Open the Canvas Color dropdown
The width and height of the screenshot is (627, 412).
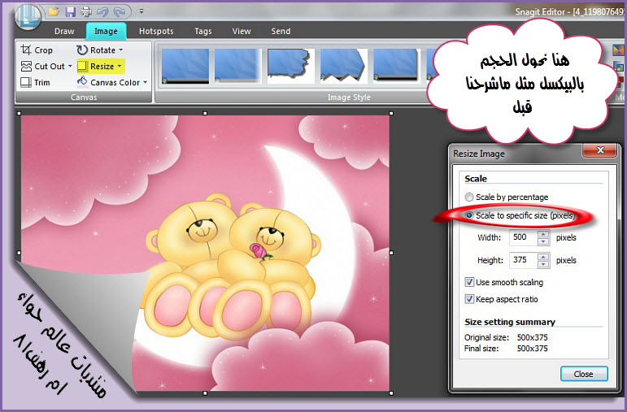[x=145, y=82]
